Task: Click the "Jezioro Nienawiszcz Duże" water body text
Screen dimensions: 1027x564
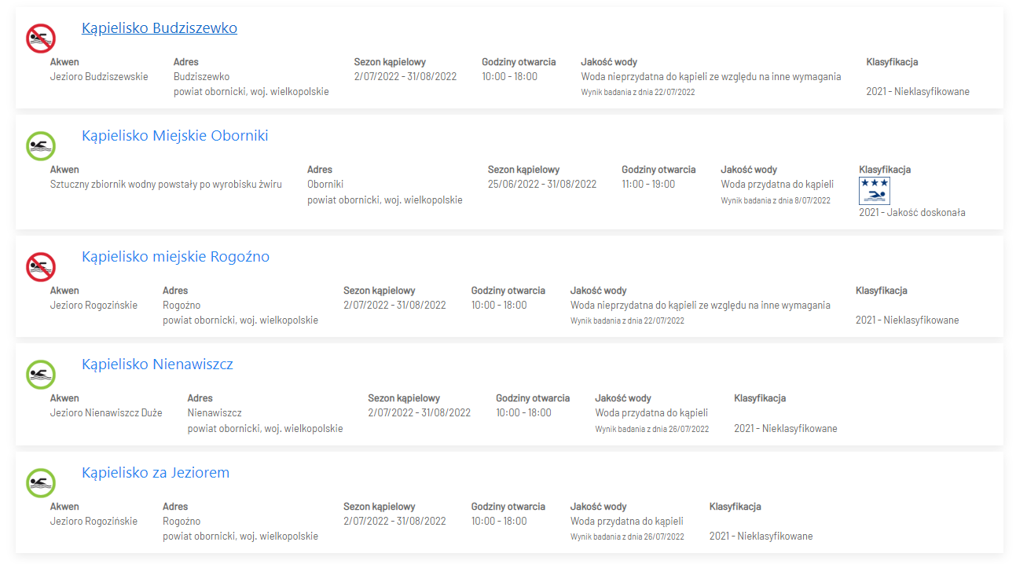Action: pyautogui.click(x=106, y=413)
